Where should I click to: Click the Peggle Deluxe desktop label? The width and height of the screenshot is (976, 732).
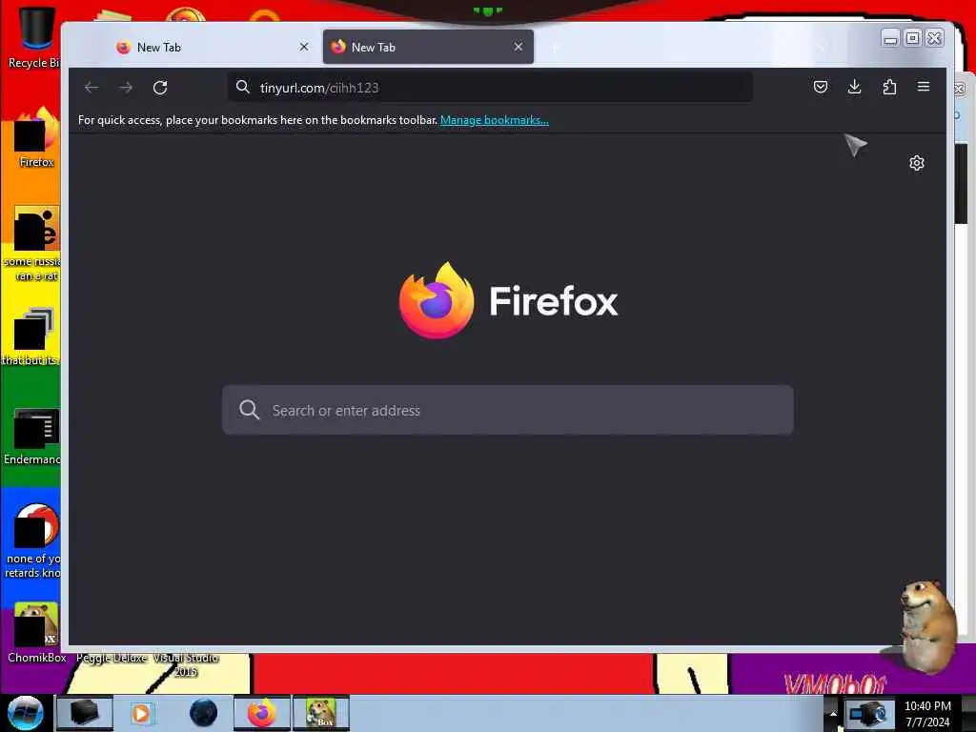112,658
